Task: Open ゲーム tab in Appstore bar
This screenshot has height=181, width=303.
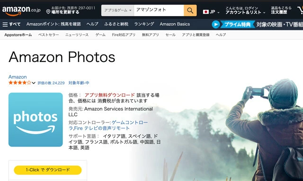Action: (100, 35)
